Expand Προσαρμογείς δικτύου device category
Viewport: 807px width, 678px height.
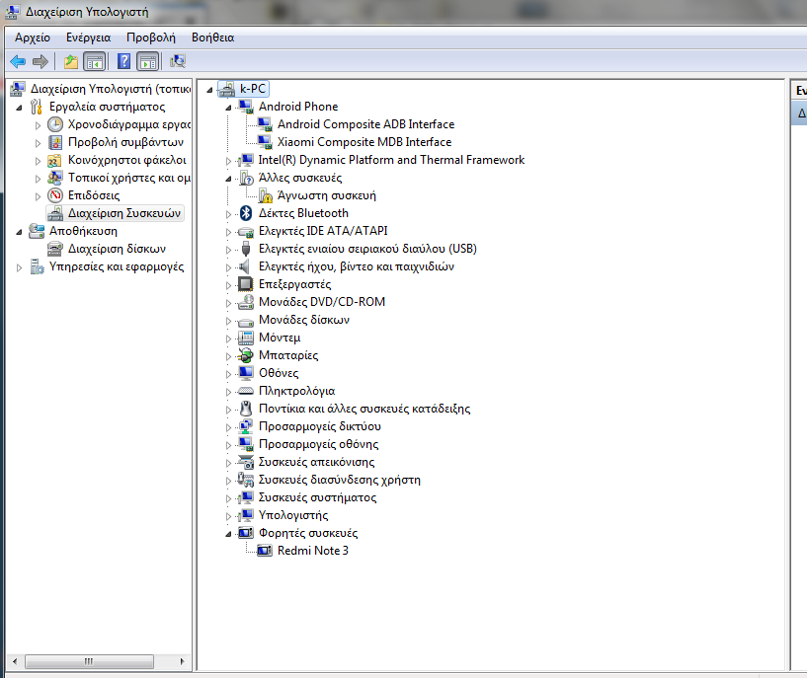tap(229, 426)
